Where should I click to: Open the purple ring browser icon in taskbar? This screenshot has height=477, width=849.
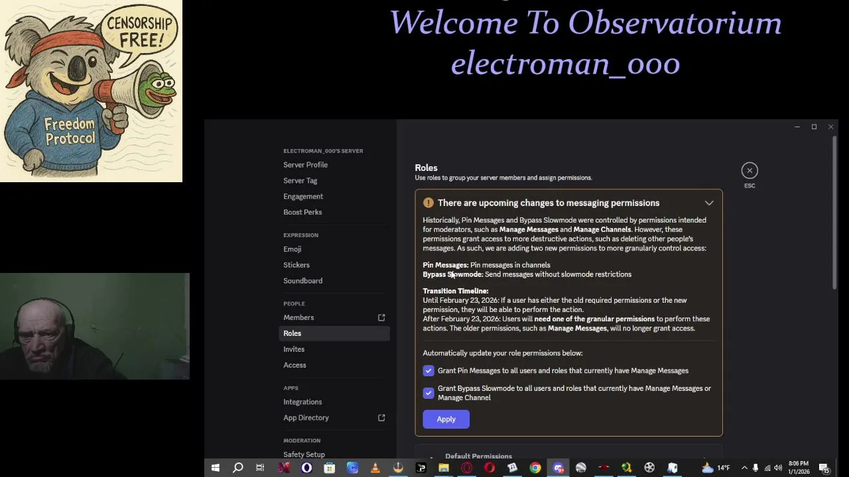306,468
